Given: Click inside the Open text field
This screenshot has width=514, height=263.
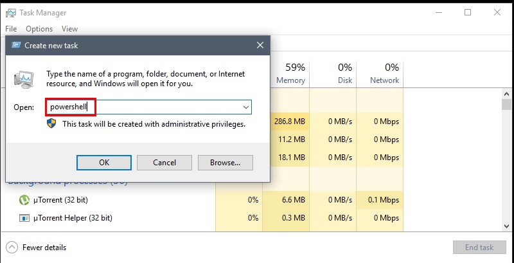Looking at the screenshot, I should [x=148, y=107].
